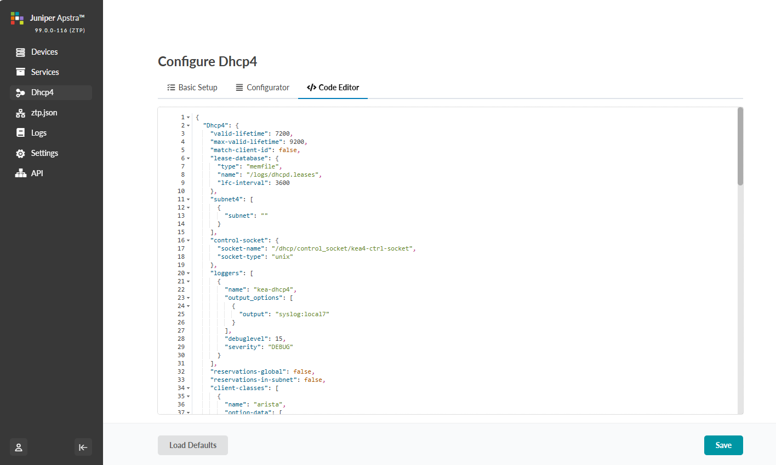Screen dimensions: 776x465
Task: Collapse the sidebar with arrow icon
Action: click(83, 447)
